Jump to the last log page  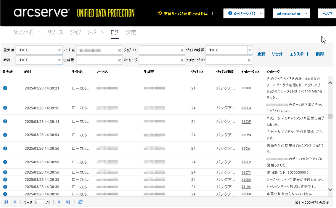[x=68, y=202]
